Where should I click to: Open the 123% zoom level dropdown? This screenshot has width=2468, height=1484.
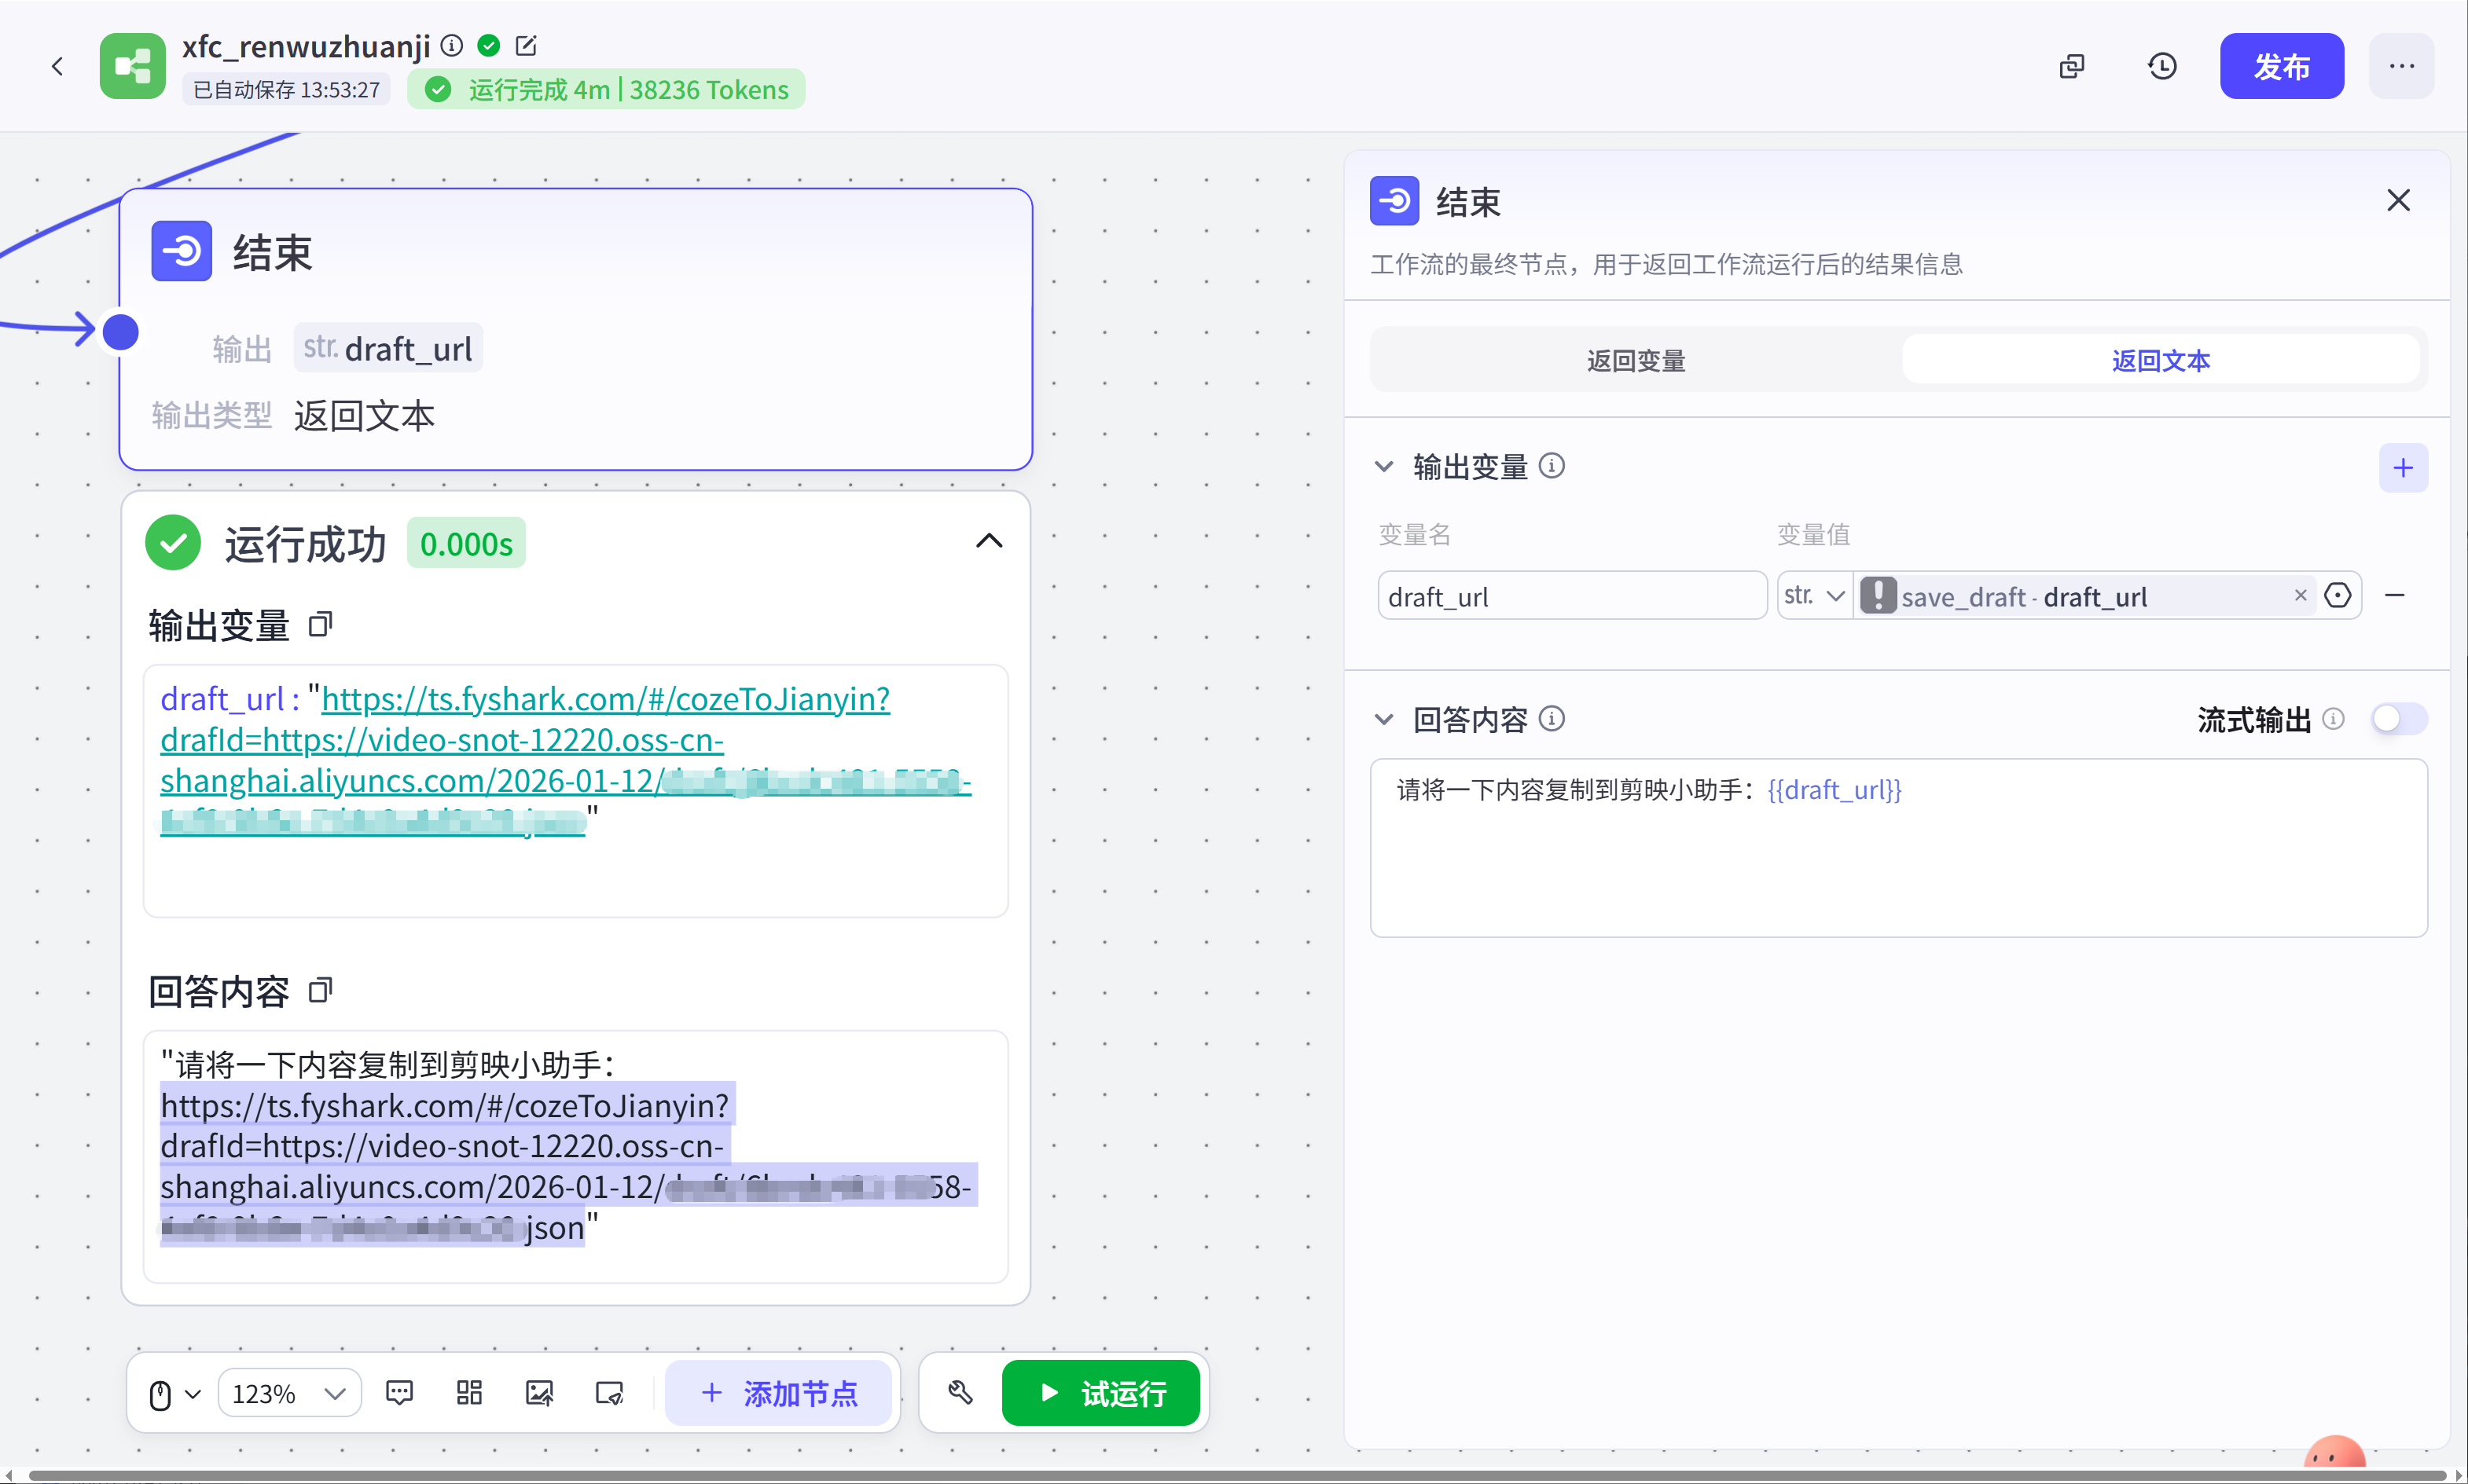289,1393
